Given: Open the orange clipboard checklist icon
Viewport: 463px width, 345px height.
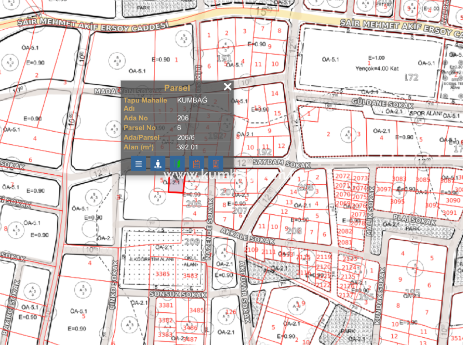Looking at the screenshot, I should tap(197, 164).
